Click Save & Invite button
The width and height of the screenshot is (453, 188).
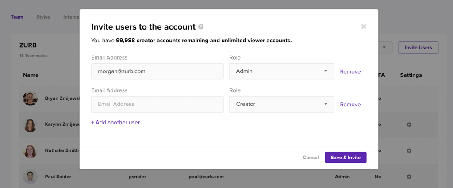[346, 158]
